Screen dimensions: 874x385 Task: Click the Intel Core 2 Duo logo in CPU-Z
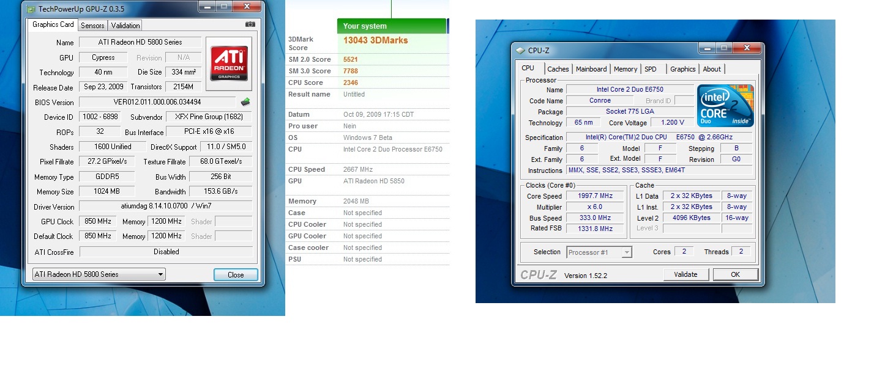click(x=726, y=106)
